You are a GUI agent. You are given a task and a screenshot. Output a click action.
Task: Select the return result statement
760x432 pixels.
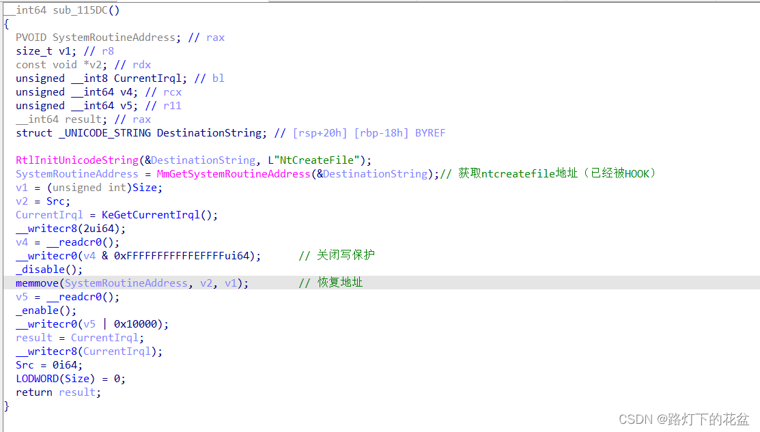[57, 392]
